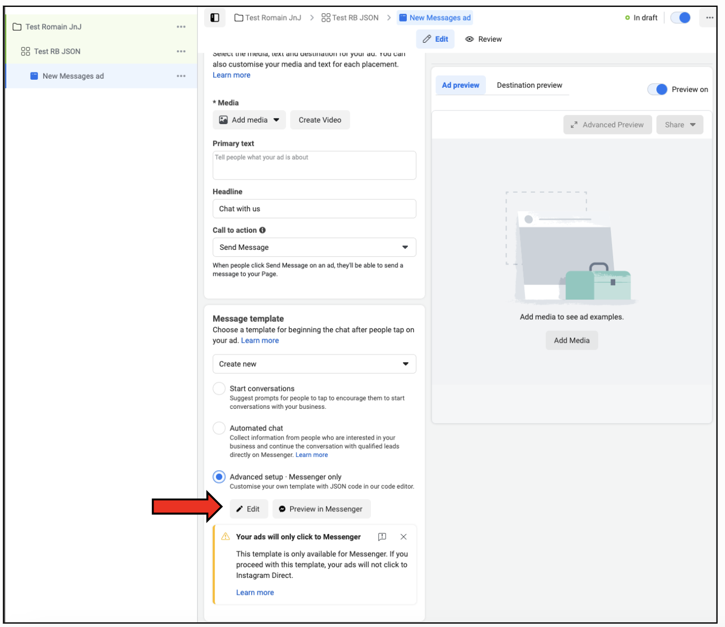Turn off the Preview on switch

click(x=657, y=89)
